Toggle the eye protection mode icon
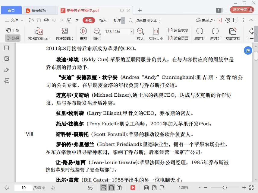Screen dimensions: 258x193 pos(90,188)
